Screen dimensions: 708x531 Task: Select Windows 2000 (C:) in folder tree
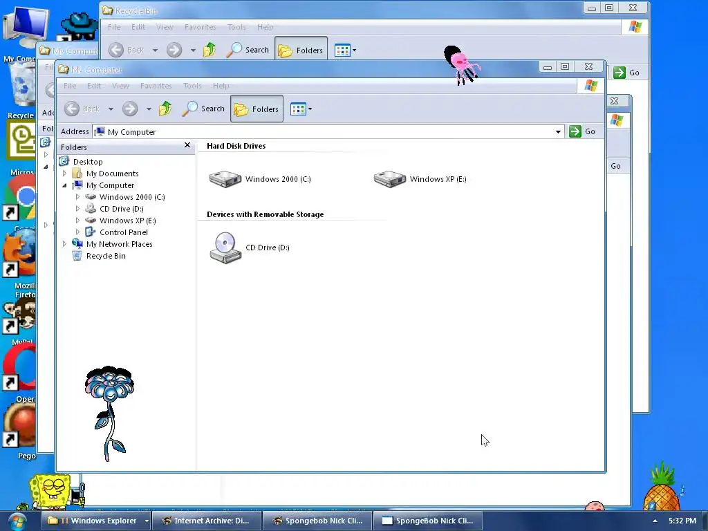(132, 197)
